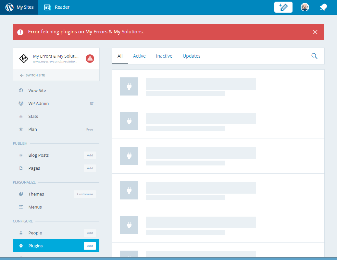
Task: Add a new plugin
Action: 90,246
